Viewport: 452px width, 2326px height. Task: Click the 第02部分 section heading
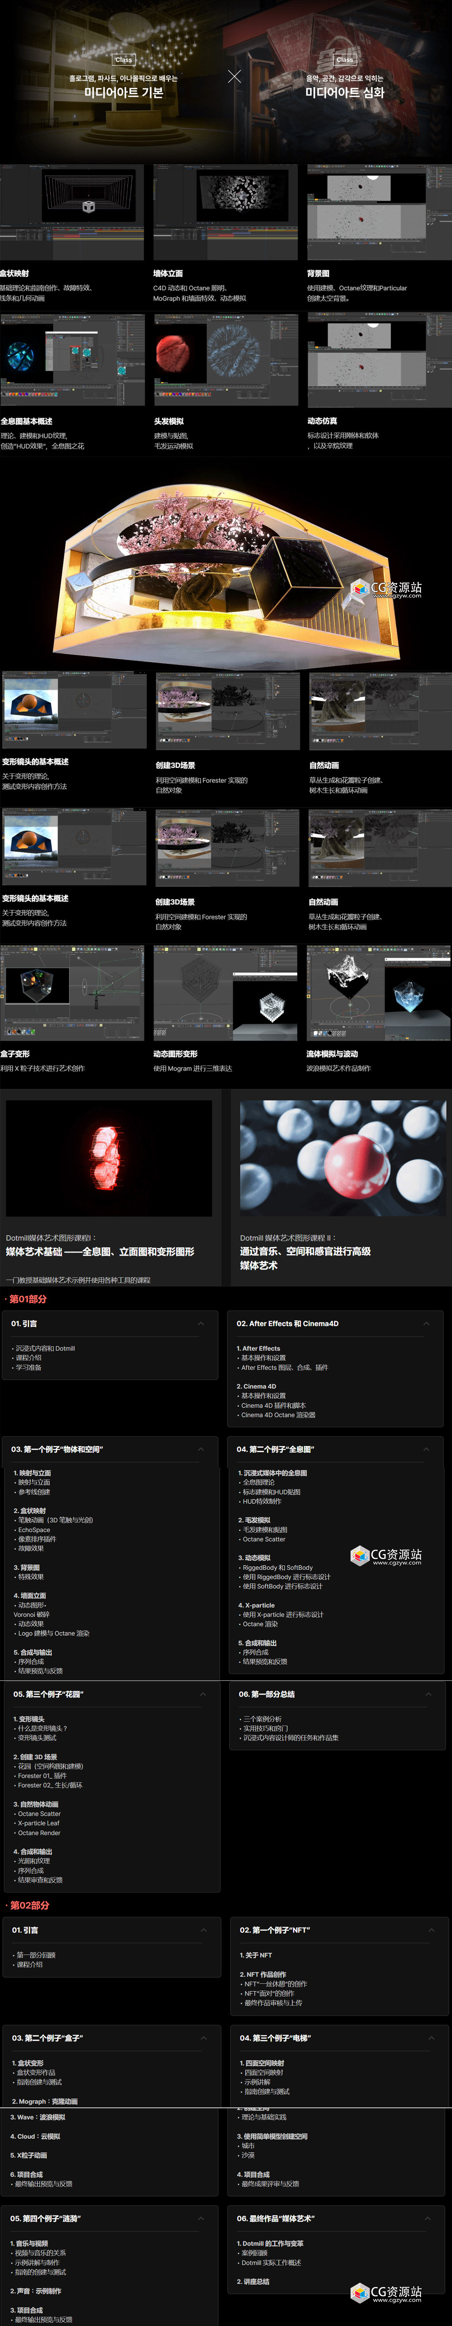[30, 1904]
